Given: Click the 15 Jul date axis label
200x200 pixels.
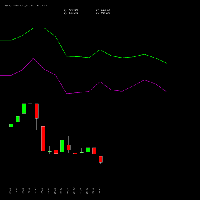Looking at the screenshot, I should (29, 191).
